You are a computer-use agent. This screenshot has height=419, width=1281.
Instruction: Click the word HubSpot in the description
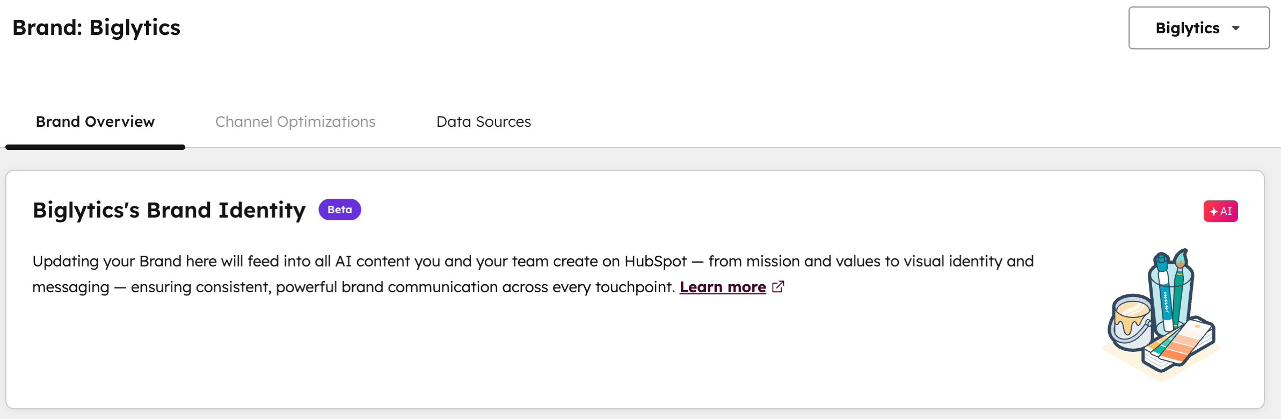(655, 262)
